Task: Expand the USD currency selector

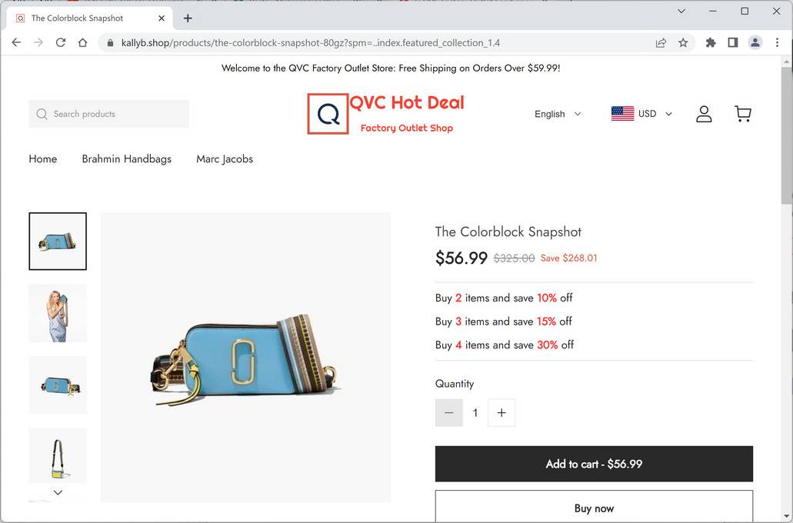Action: [x=642, y=114]
